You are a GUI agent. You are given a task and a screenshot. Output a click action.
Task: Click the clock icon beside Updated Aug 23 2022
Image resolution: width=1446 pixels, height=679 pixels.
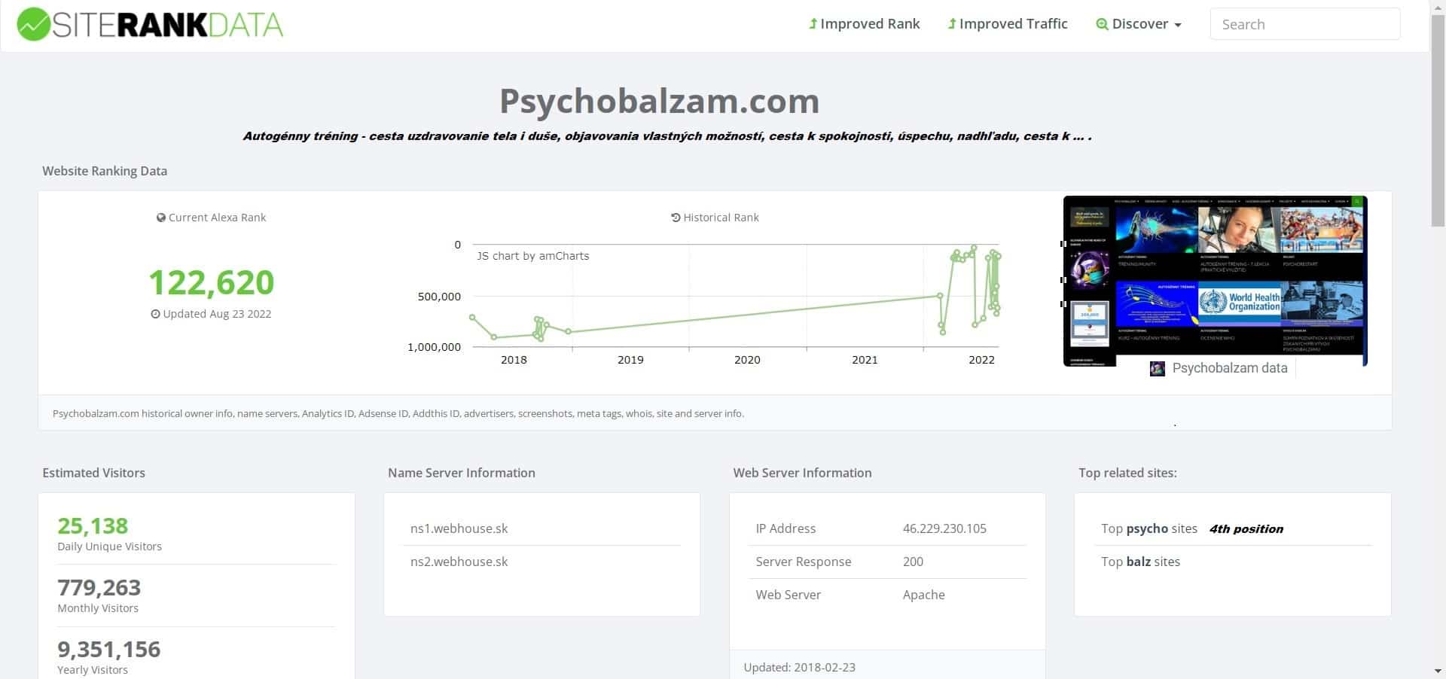tap(155, 314)
